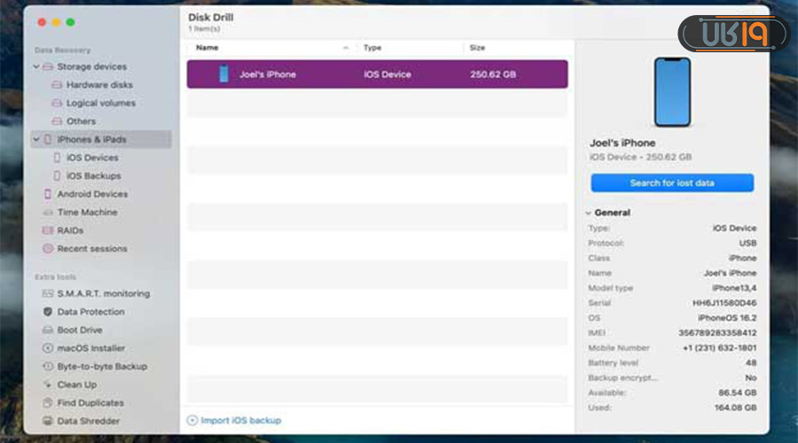Click the Data Protection shield icon
798x443 pixels.
pyautogui.click(x=49, y=312)
